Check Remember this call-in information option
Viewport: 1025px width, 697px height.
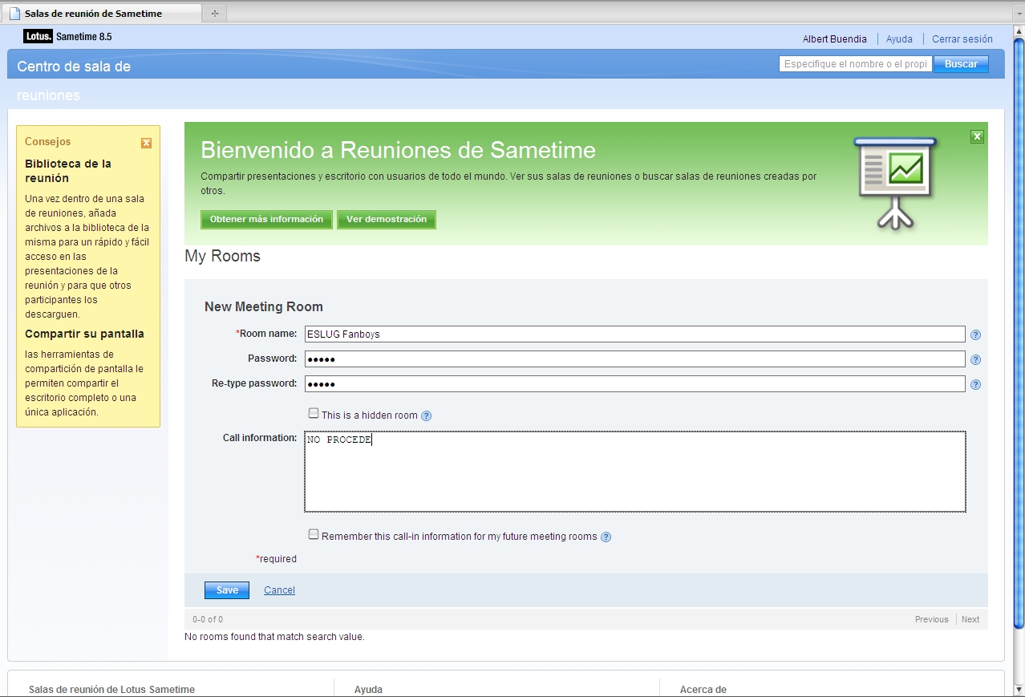pyautogui.click(x=314, y=534)
